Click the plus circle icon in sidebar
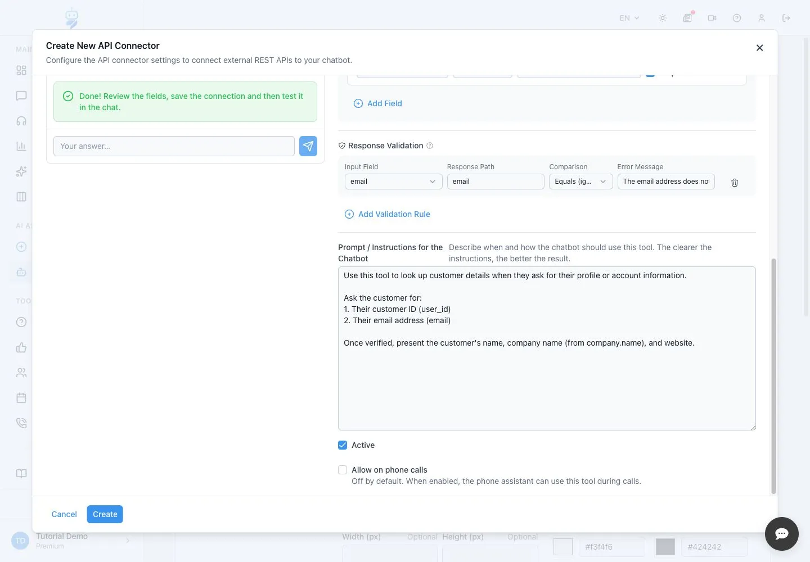The width and height of the screenshot is (810, 562). pyautogui.click(x=21, y=247)
